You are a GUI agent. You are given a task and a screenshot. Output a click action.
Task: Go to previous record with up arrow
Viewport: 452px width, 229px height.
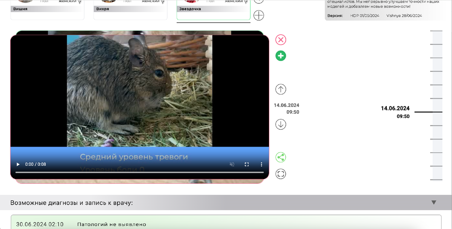281,89
